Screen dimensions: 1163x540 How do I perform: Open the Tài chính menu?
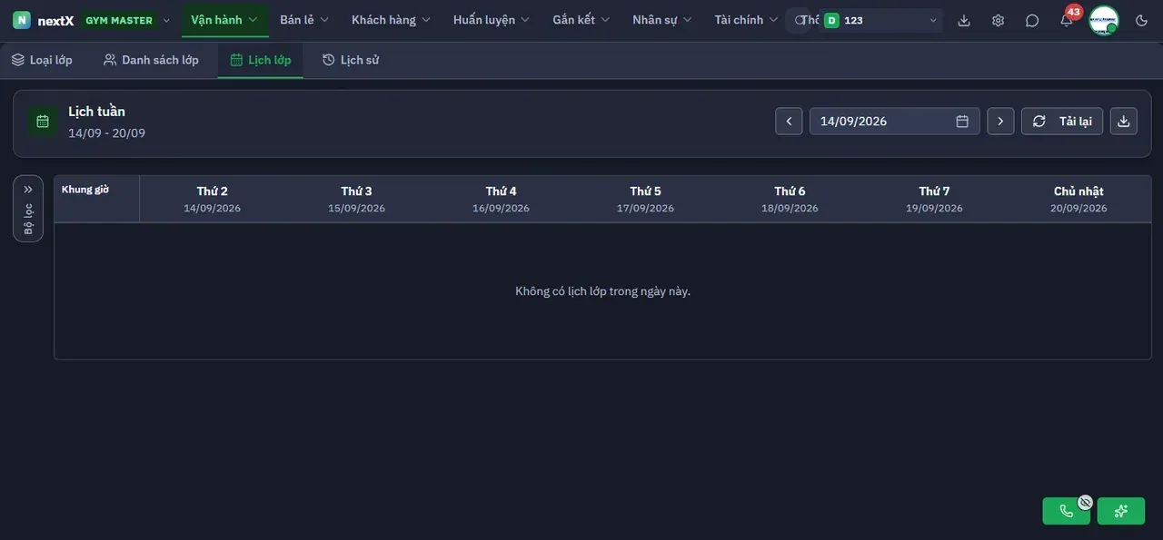746,20
